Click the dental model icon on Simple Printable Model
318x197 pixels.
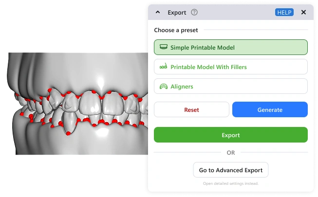164,47
